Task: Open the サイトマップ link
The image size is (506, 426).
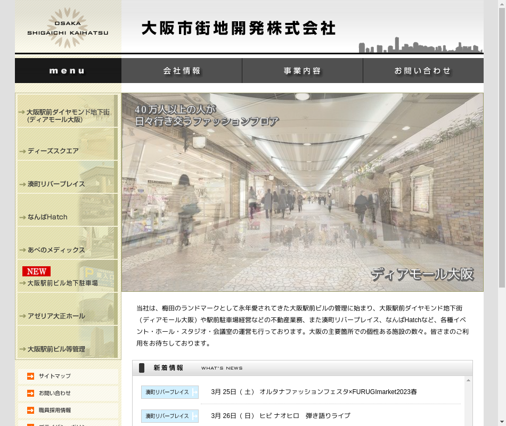Action: (x=54, y=376)
